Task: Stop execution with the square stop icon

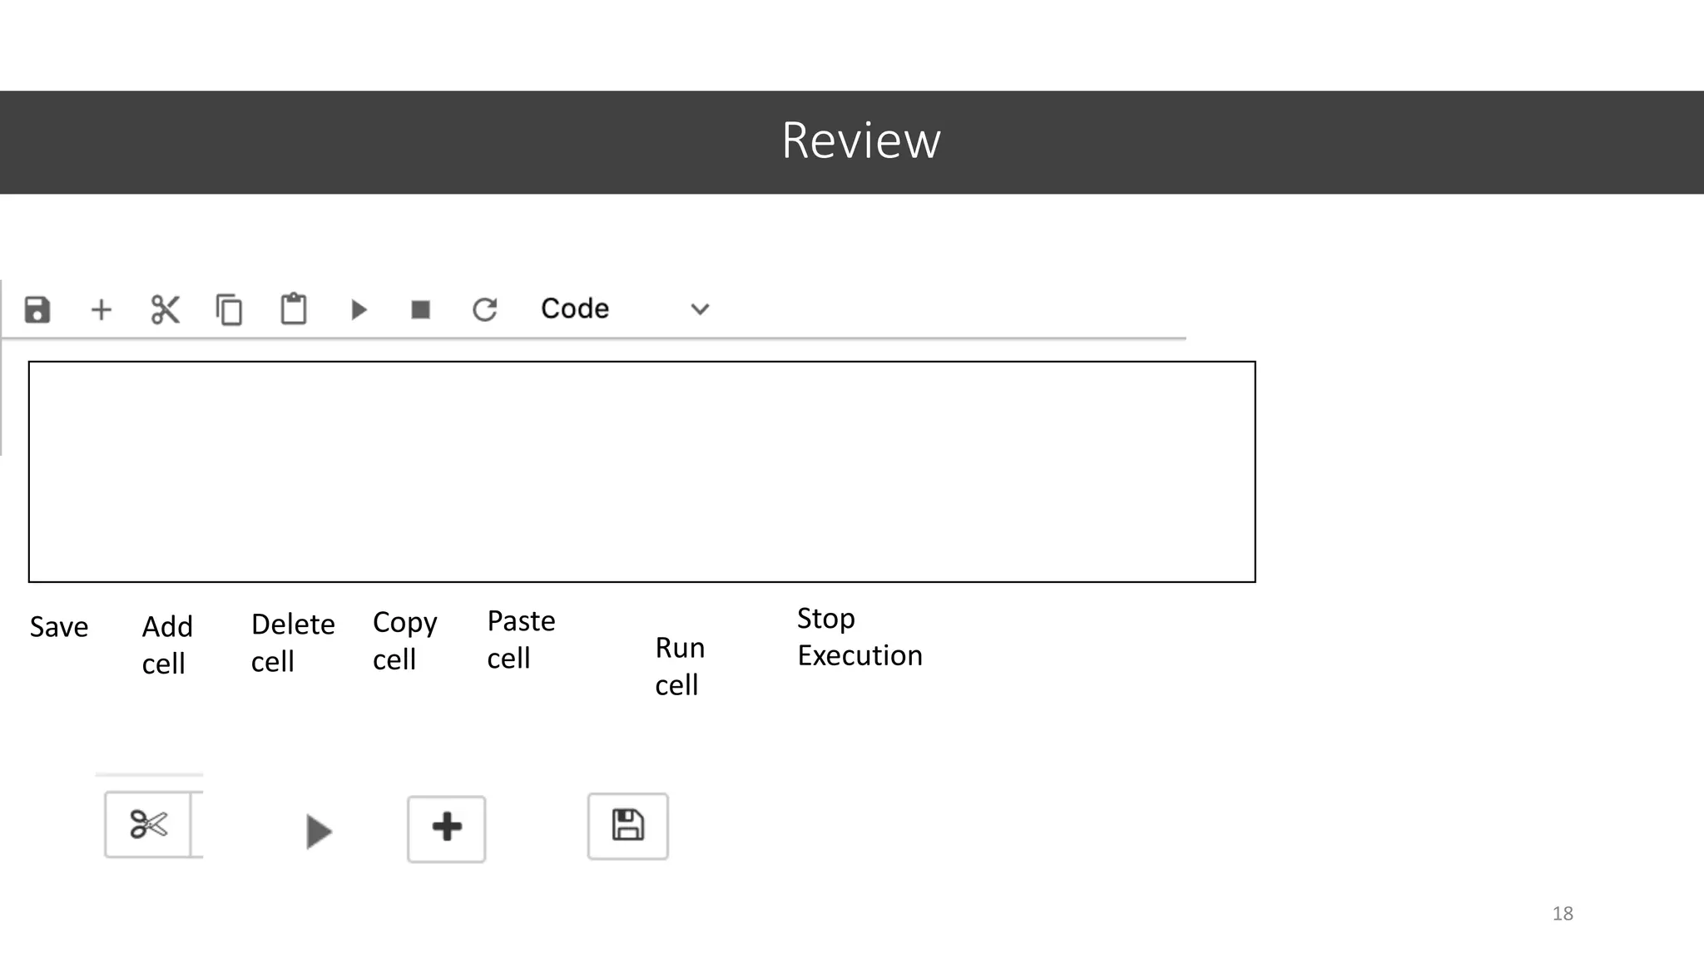Action: [421, 310]
